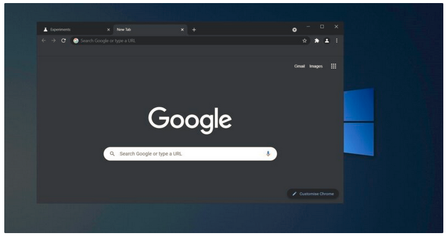
Task: Close the New Tab tab
Action: click(x=182, y=29)
